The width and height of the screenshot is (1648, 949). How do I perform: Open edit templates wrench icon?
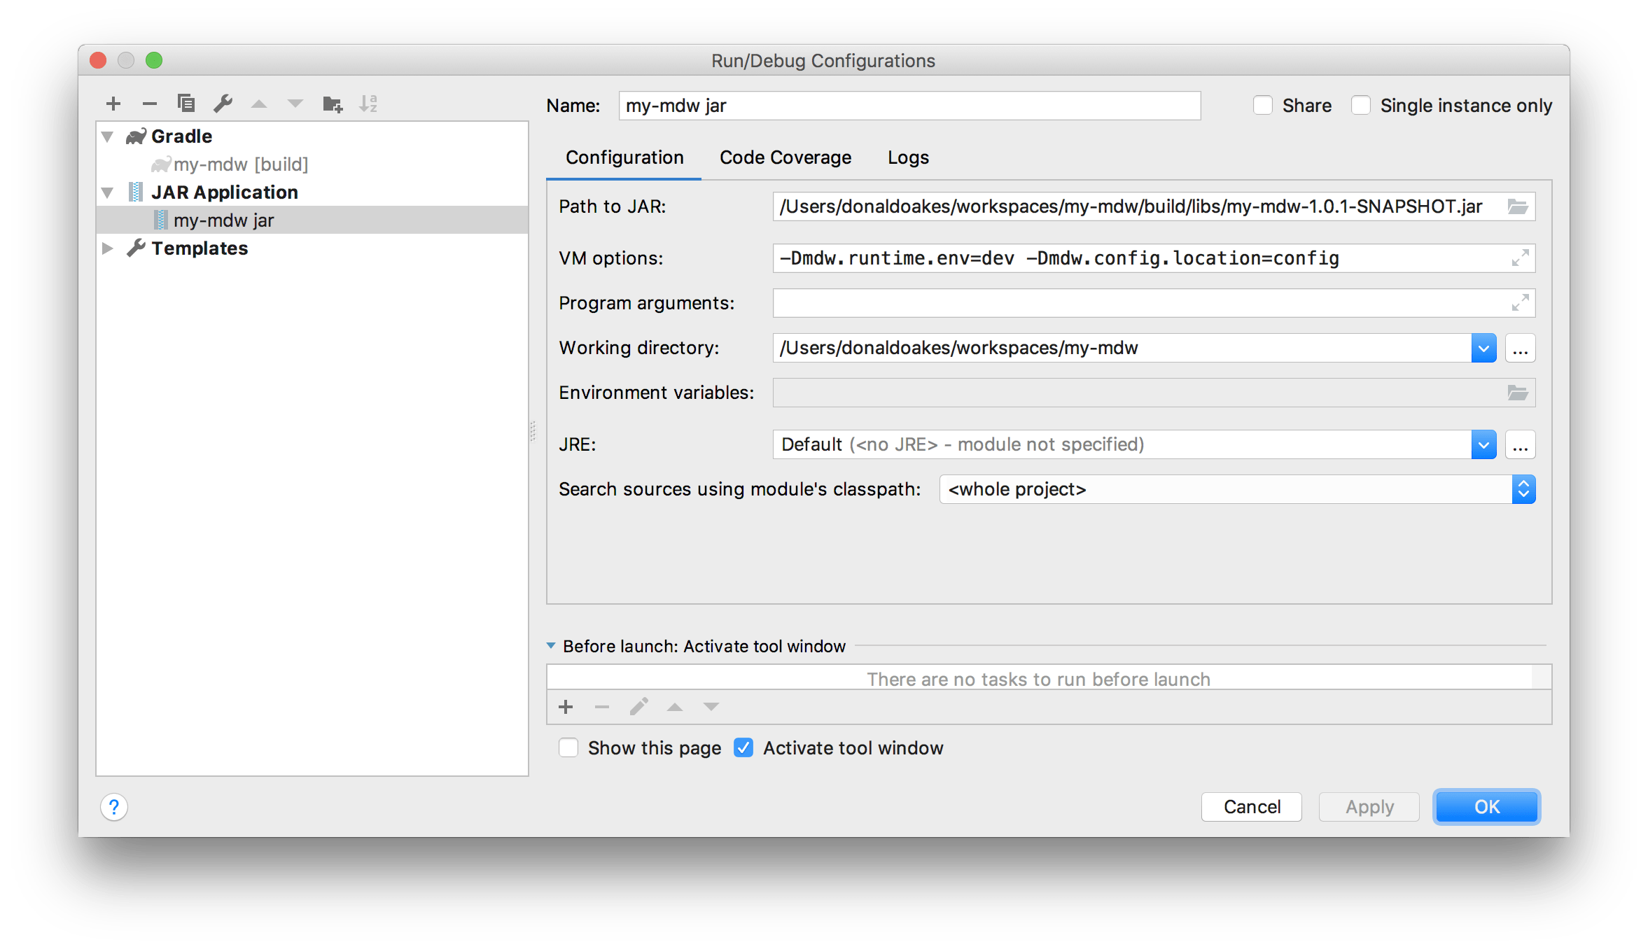223,104
